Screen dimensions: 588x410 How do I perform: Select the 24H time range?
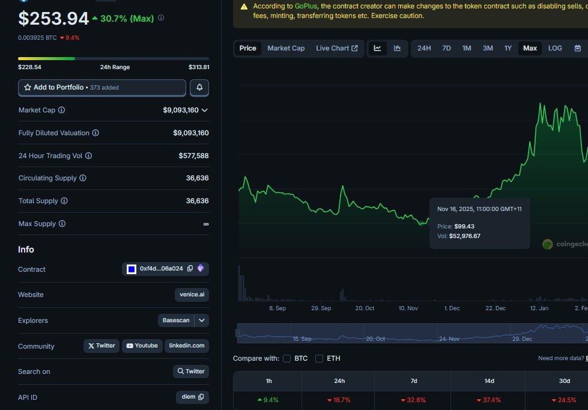424,48
